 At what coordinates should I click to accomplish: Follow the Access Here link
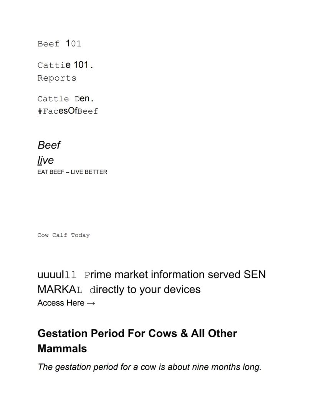point(61,303)
